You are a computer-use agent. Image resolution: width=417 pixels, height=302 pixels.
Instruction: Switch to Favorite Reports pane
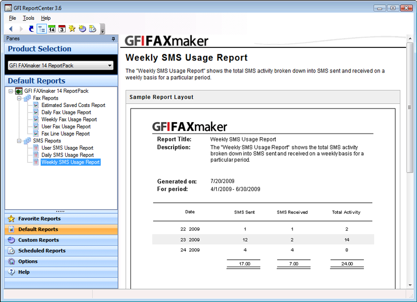tap(61, 219)
